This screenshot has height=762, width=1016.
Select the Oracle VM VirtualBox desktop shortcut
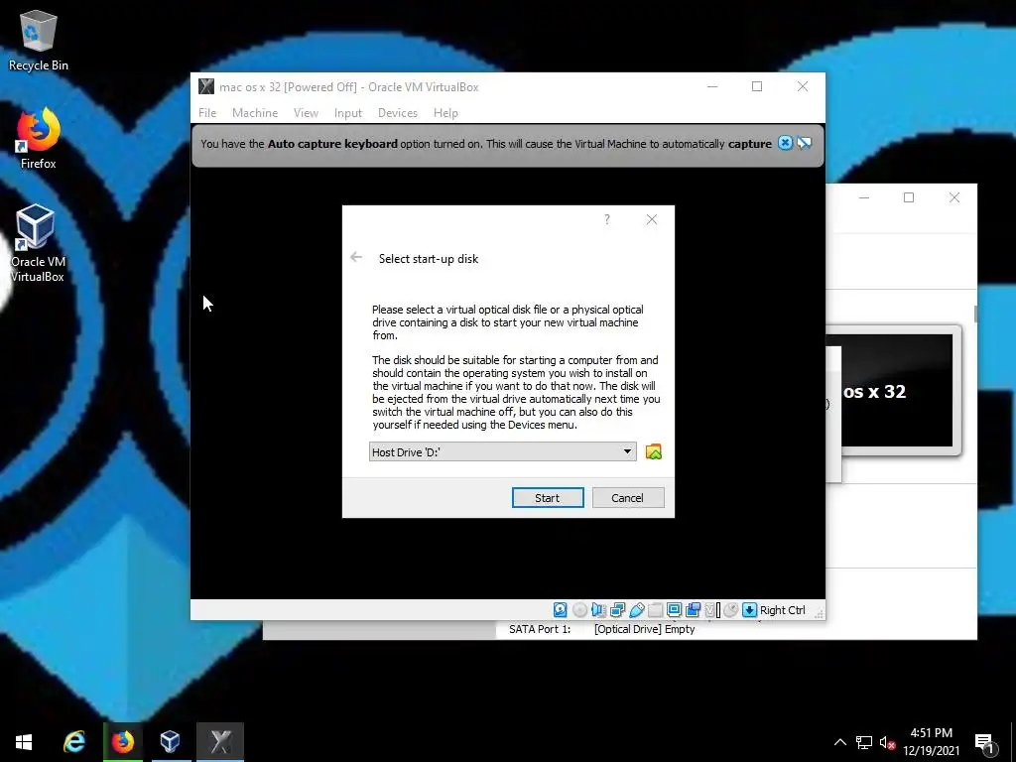[38, 244]
